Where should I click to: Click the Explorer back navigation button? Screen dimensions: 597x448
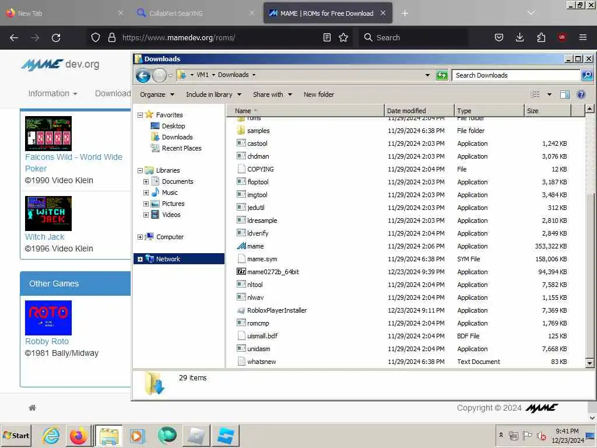(x=143, y=75)
